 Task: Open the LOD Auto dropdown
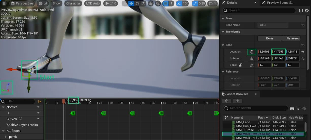pos(93,3)
